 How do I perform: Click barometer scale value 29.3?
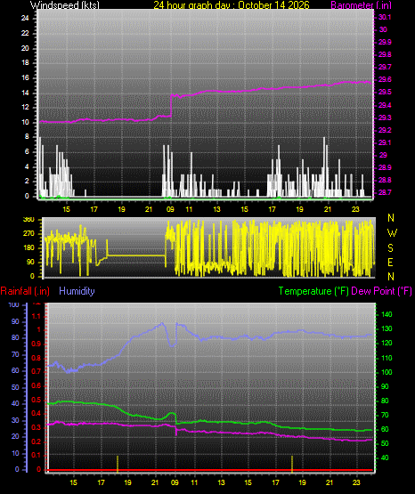click(385, 117)
